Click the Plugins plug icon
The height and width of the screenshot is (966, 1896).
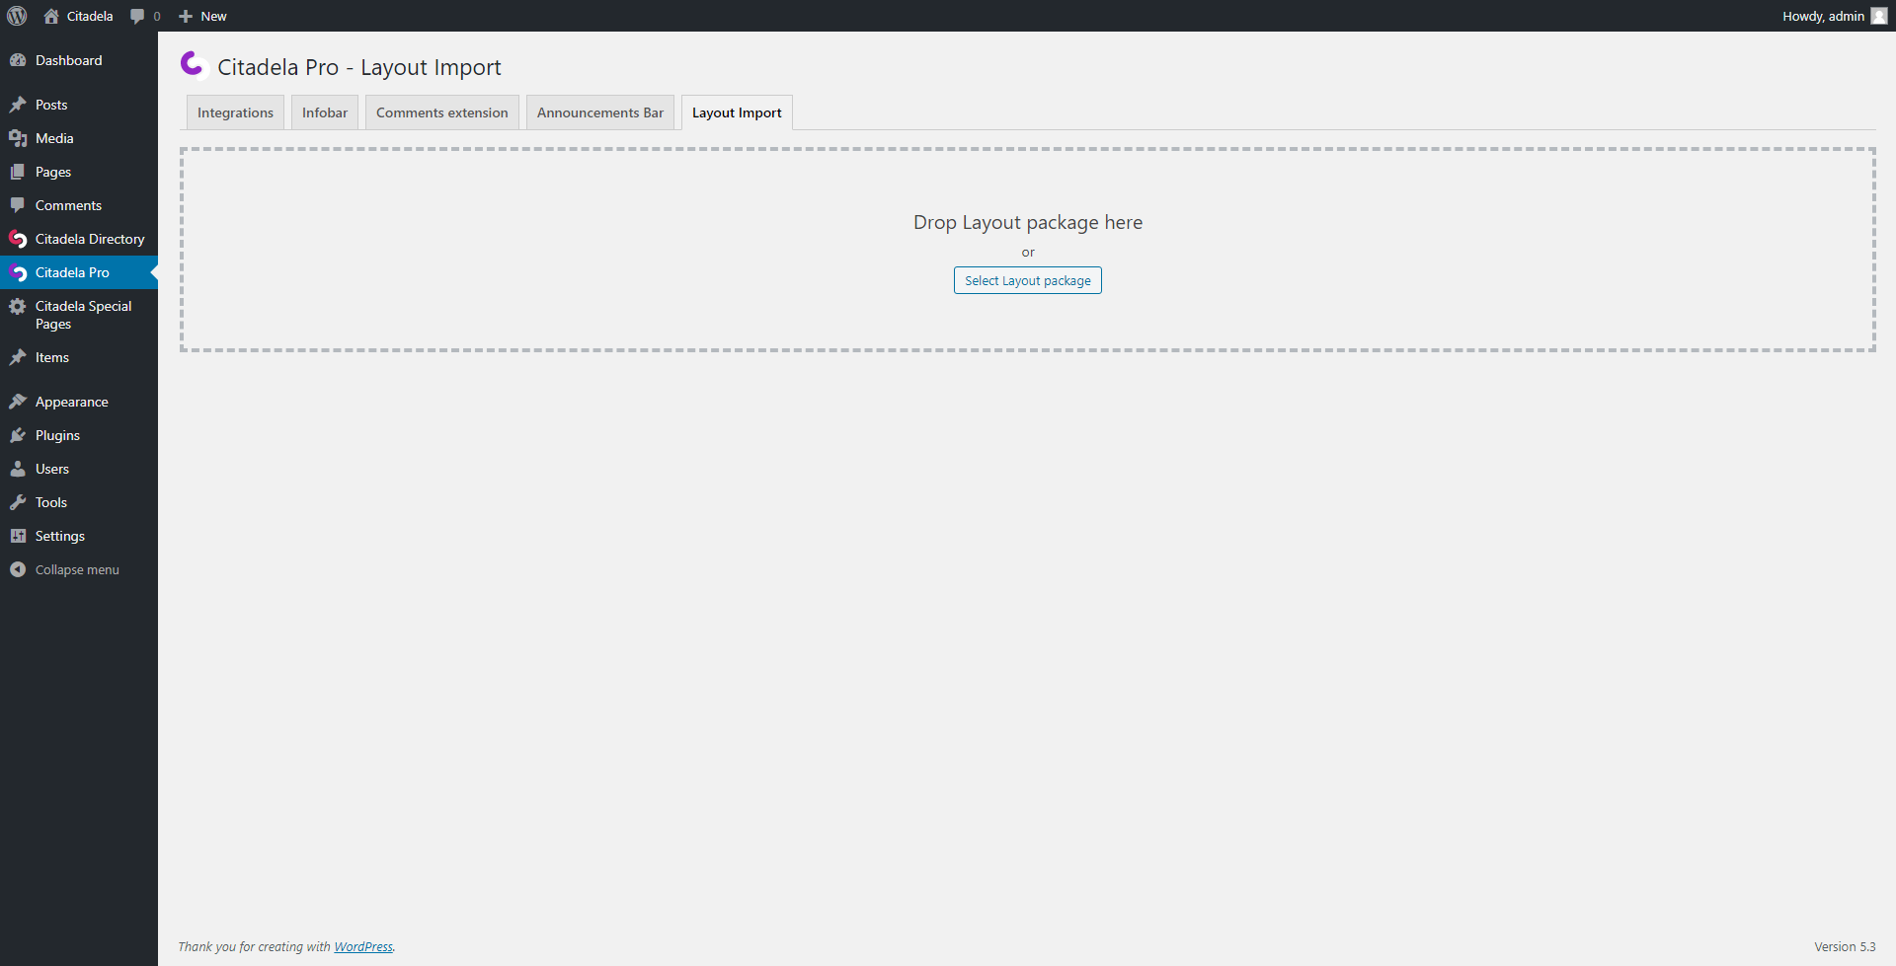[x=18, y=435]
